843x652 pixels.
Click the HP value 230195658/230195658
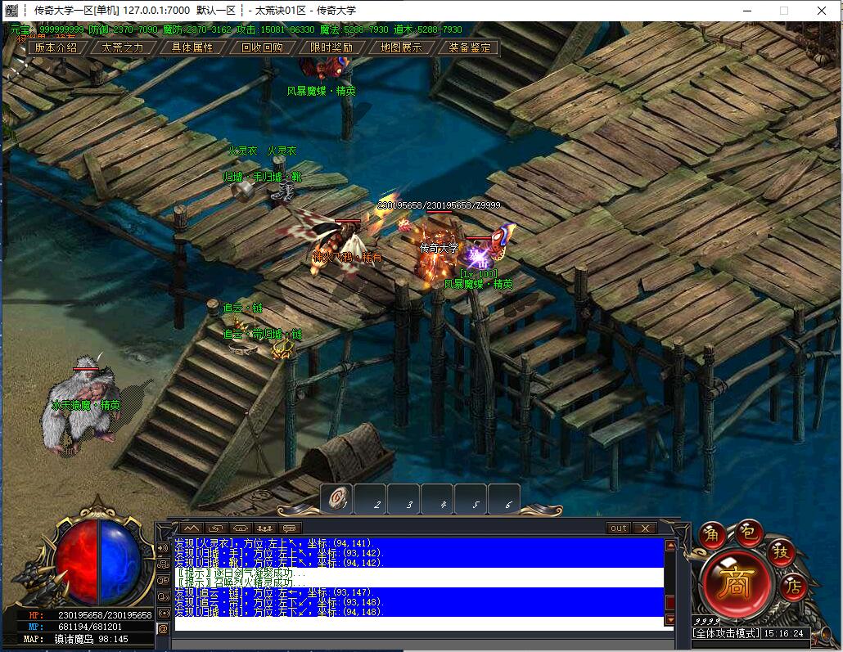click(x=105, y=615)
